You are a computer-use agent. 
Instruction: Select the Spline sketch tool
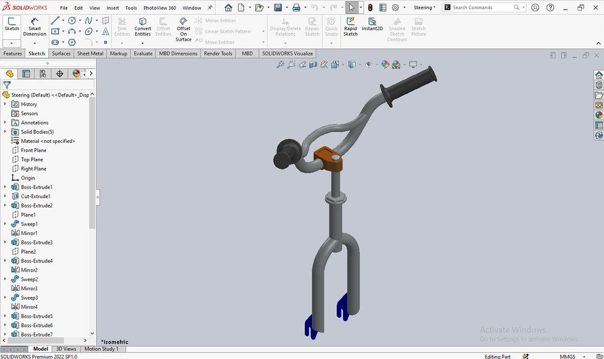[x=89, y=20]
